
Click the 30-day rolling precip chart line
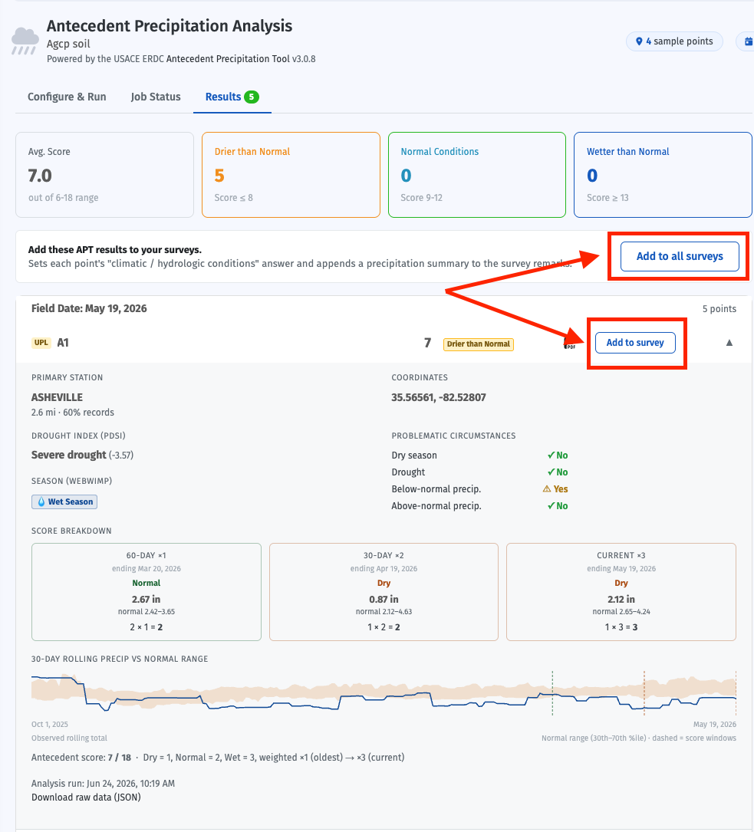384,694
